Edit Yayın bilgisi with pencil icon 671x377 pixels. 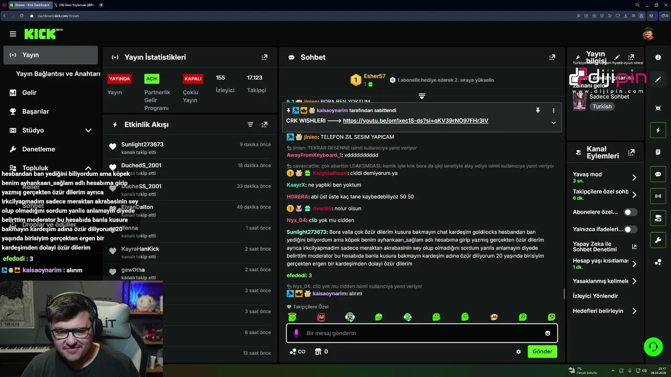coord(617,57)
